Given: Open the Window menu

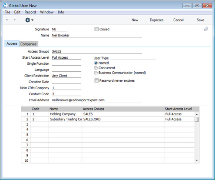Looking at the screenshot, I should point(47,12).
